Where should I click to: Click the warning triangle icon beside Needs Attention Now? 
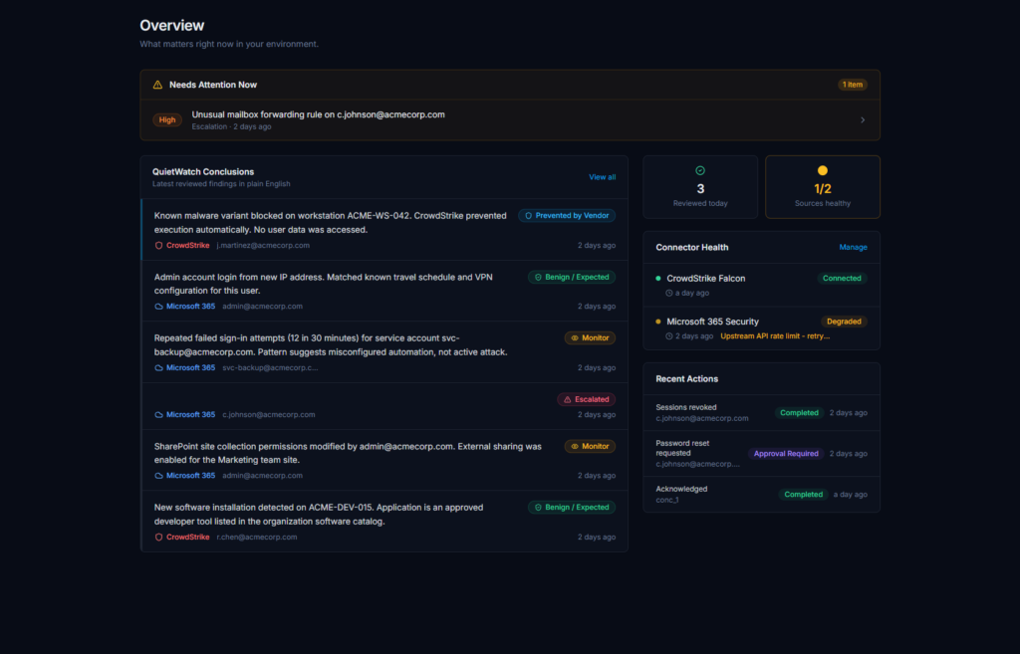pyautogui.click(x=157, y=85)
